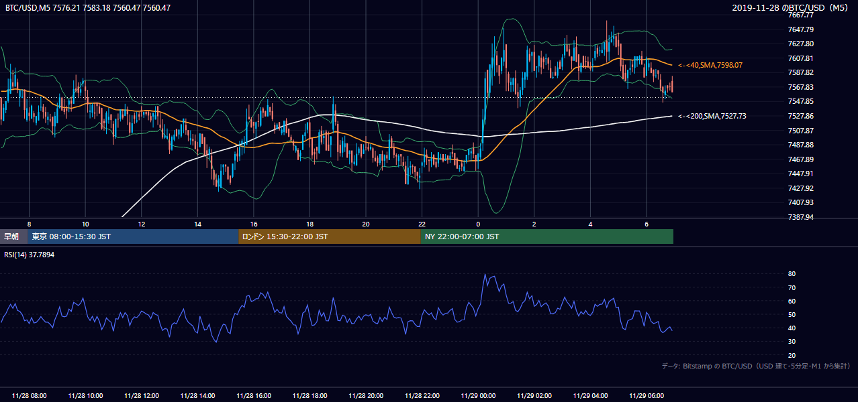Click the 11/28 12:00 date label

[142, 396]
